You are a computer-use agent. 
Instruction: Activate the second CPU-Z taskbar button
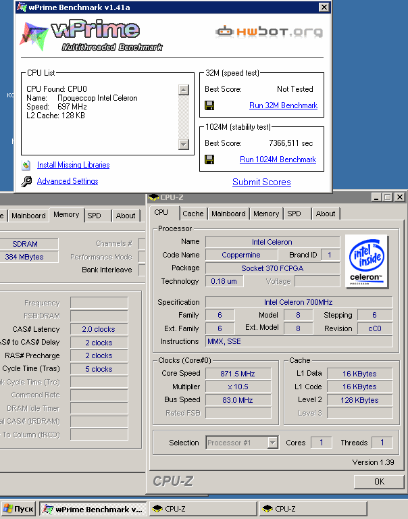313,509
